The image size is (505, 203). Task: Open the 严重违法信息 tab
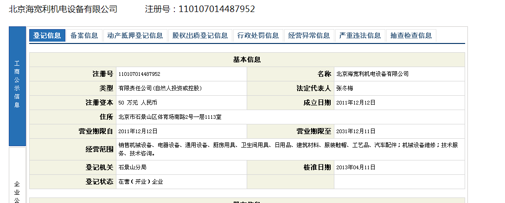tap(360, 36)
